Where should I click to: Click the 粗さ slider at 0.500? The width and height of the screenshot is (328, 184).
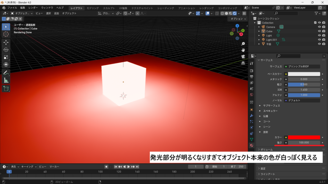[x=304, y=84]
